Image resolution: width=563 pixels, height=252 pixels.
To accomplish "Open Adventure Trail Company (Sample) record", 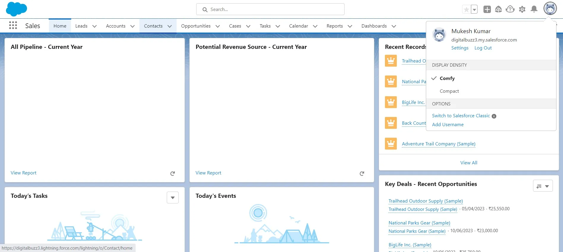I will tap(438, 144).
